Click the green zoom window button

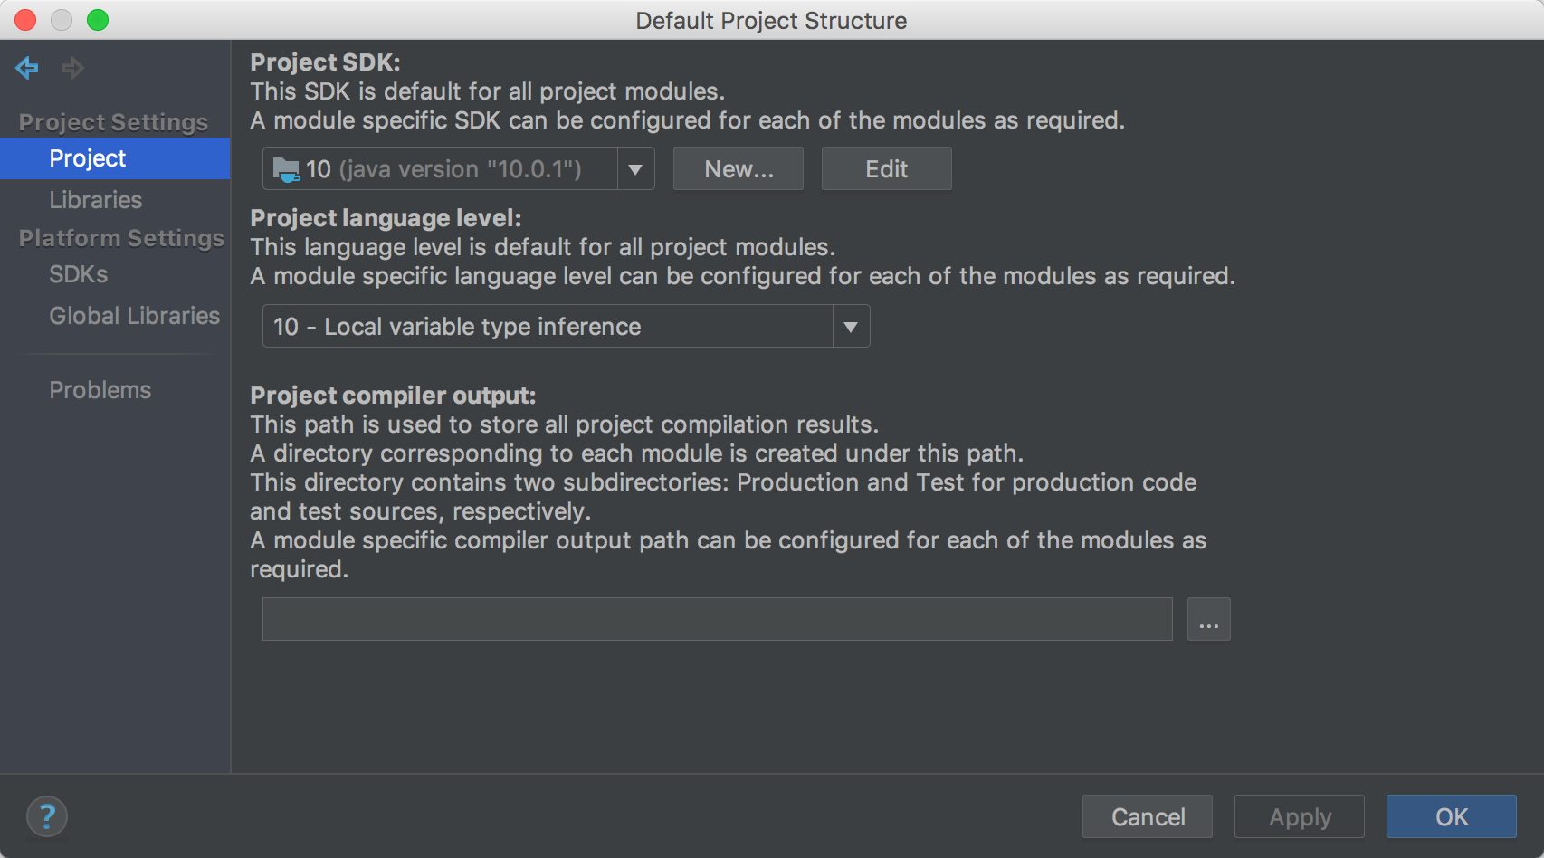tap(98, 20)
